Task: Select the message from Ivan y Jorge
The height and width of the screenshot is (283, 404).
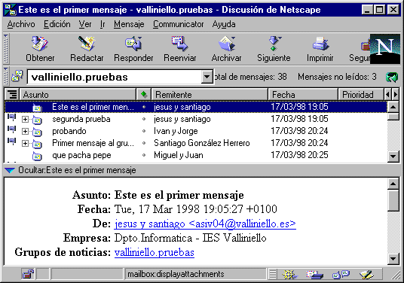Action: [196, 131]
